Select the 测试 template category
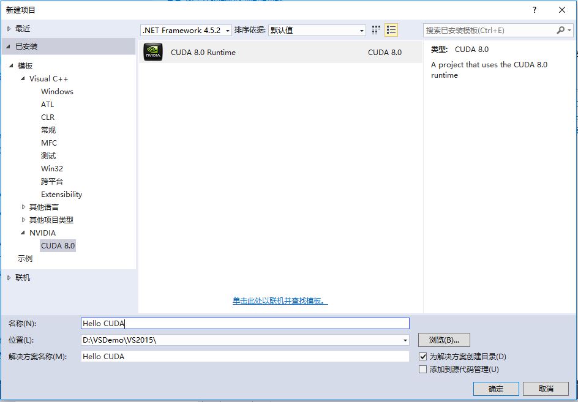578x402 pixels. (48, 156)
